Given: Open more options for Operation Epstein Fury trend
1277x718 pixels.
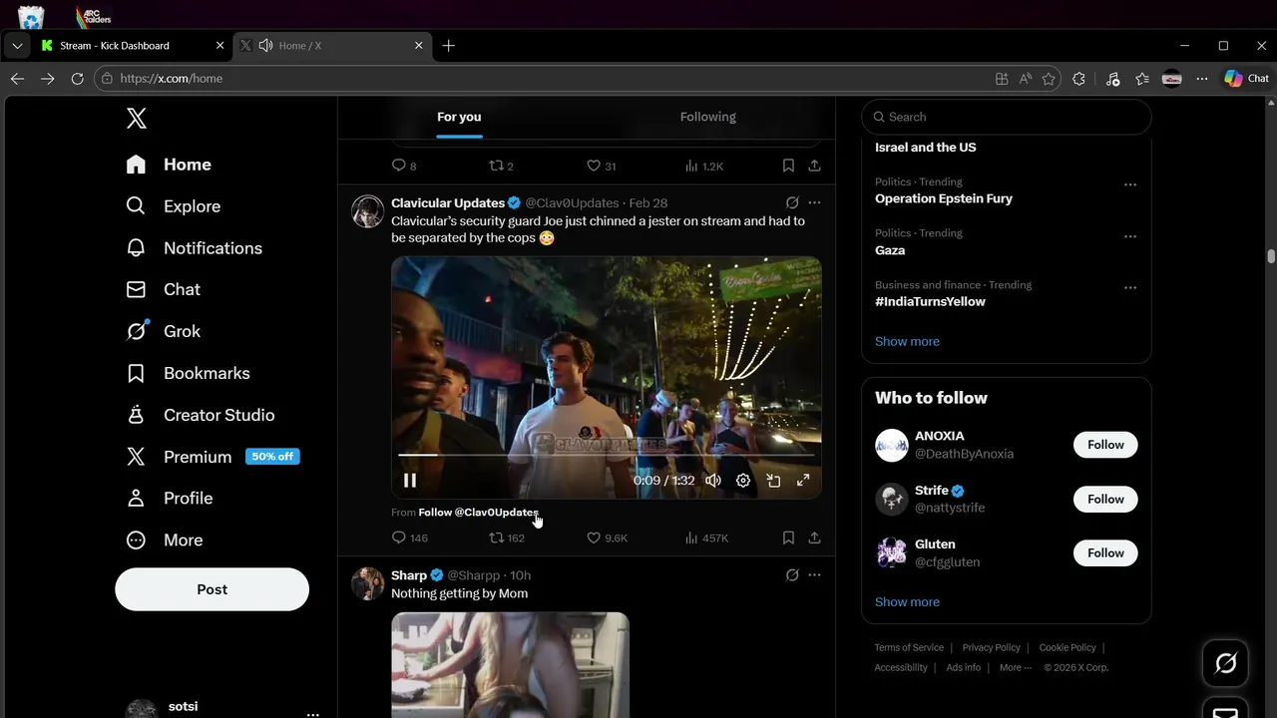Looking at the screenshot, I should [x=1130, y=184].
